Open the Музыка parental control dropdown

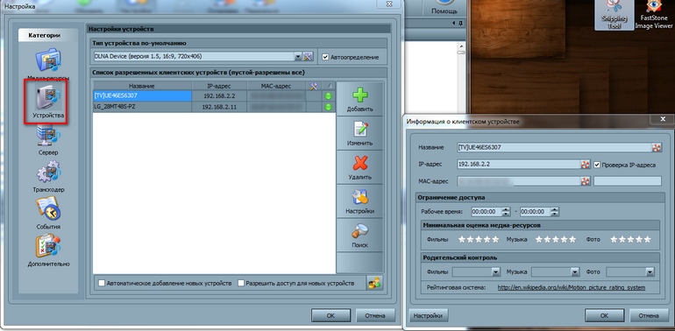pyautogui.click(x=574, y=271)
